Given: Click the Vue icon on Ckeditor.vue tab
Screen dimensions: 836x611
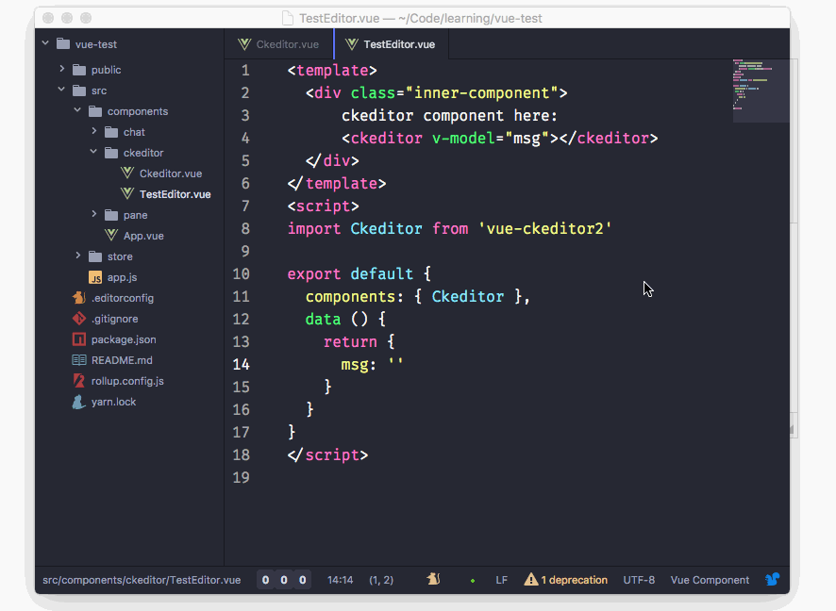Looking at the screenshot, I should point(244,44).
